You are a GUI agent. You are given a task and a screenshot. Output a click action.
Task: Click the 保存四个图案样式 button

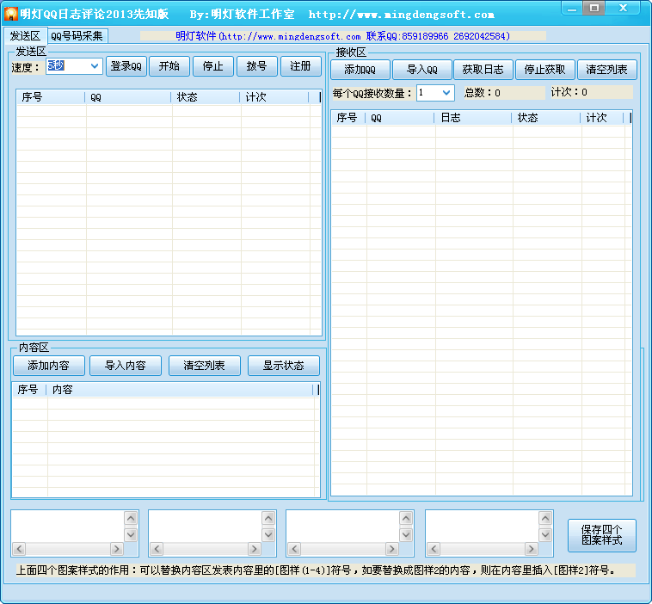tap(601, 534)
